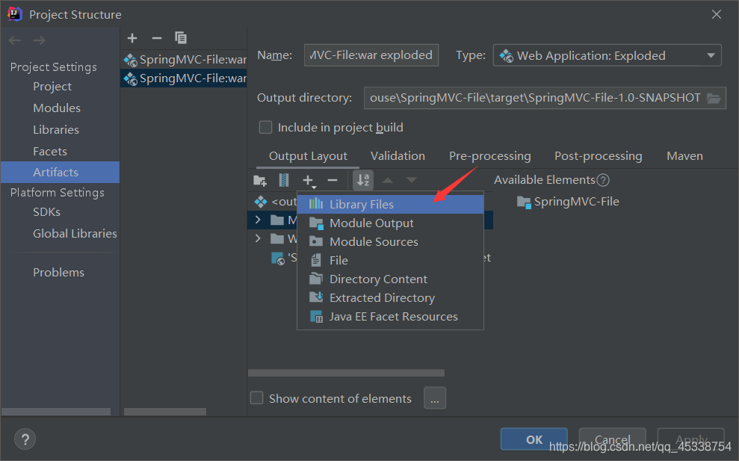Toggle Show content of elements checkbox

click(x=257, y=397)
